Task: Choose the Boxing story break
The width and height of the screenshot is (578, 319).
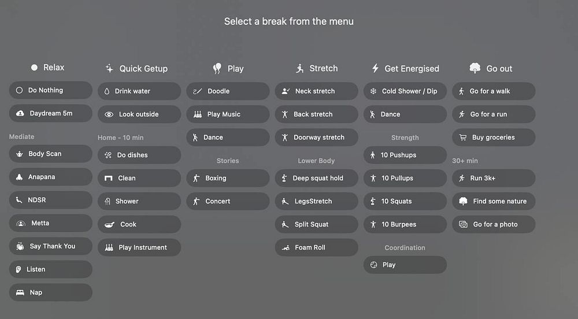Action: pos(227,178)
